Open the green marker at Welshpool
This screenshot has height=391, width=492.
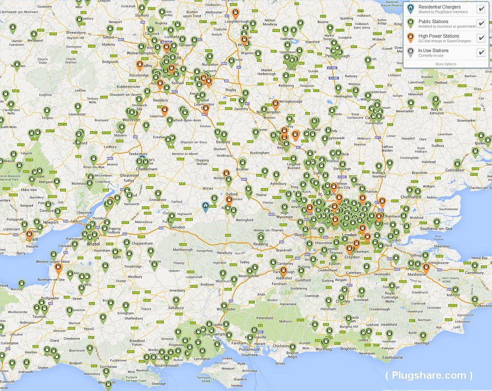[x=33, y=35]
